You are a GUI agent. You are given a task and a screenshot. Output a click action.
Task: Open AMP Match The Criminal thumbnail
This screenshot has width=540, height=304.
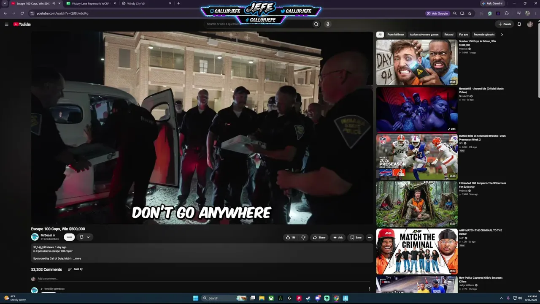click(417, 251)
